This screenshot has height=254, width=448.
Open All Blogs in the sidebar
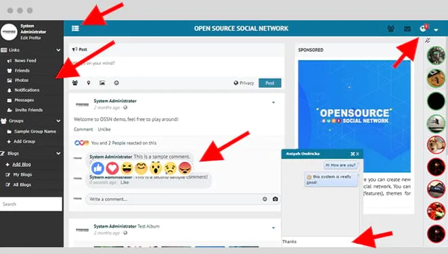point(22,184)
